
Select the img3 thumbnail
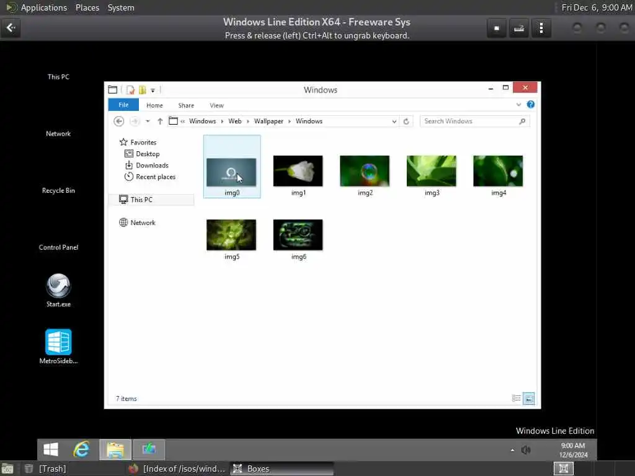point(432,171)
